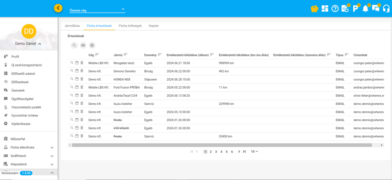The height and width of the screenshot is (180, 392).
Task: Open table settings gear icon
Action: pos(92,45)
